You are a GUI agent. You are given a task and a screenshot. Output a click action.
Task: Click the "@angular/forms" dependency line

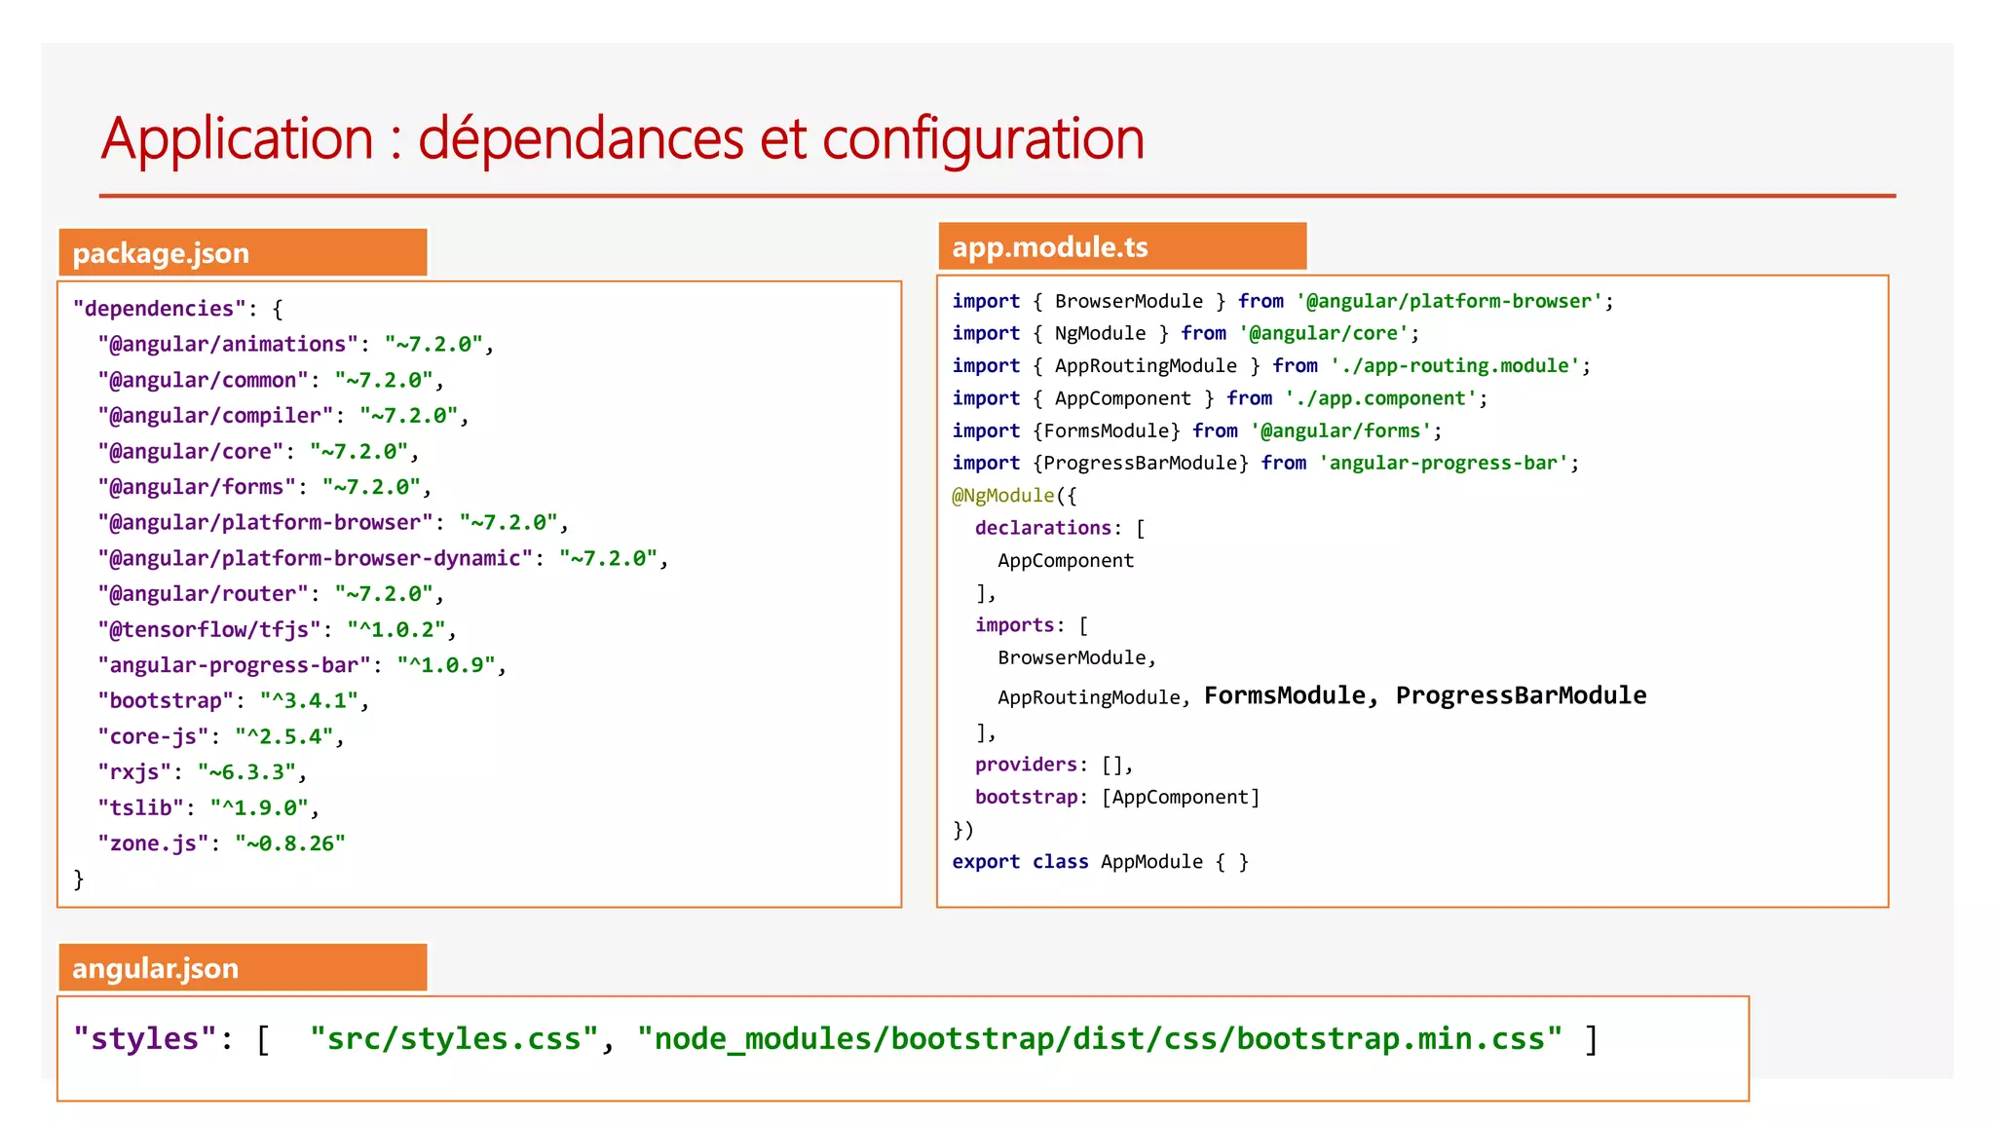coord(264,487)
